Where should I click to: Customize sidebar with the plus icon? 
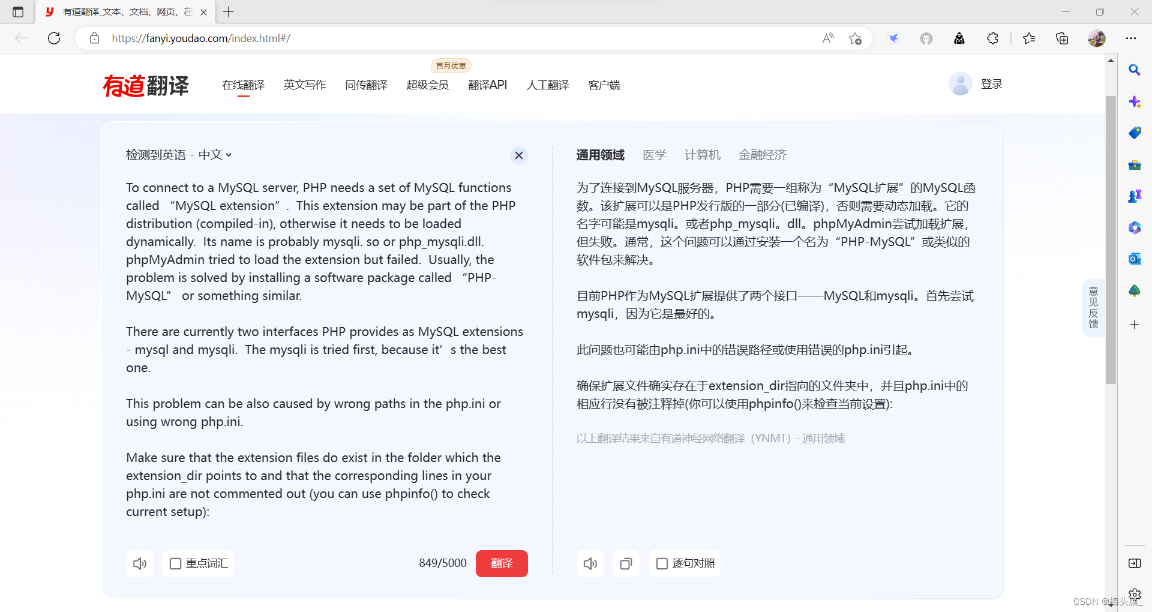point(1135,325)
